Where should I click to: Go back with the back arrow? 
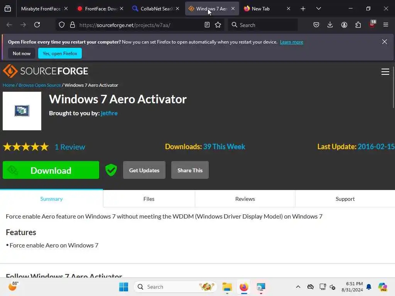(x=9, y=25)
